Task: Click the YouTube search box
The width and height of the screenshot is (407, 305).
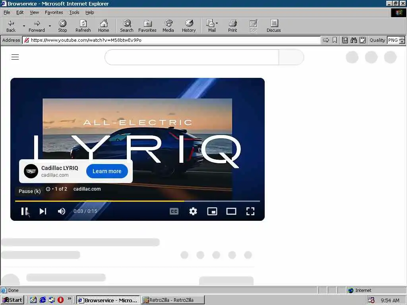Action: (x=192, y=57)
